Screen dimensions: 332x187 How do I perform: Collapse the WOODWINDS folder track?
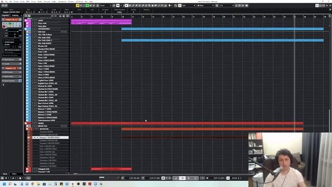(x=25, y=29)
